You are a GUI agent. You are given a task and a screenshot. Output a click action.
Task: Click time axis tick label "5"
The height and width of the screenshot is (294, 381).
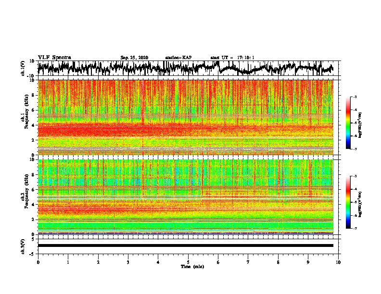[188, 262]
